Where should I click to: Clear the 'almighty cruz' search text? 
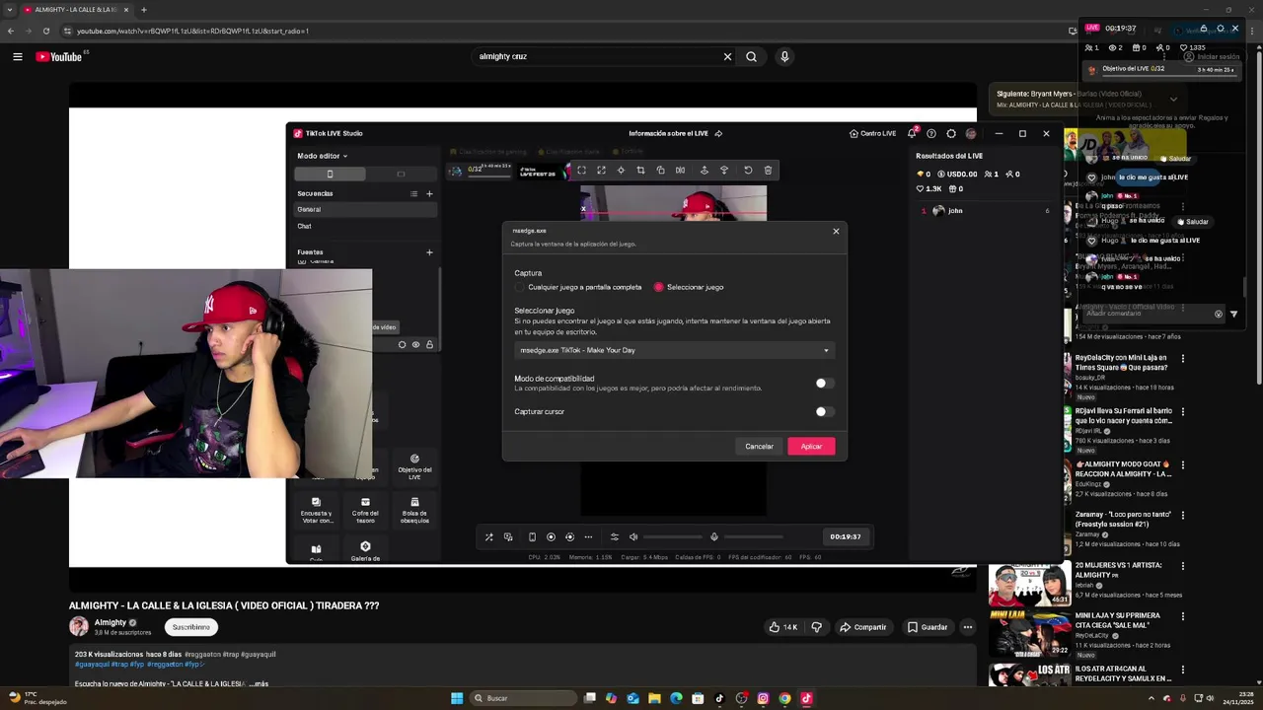727,56
